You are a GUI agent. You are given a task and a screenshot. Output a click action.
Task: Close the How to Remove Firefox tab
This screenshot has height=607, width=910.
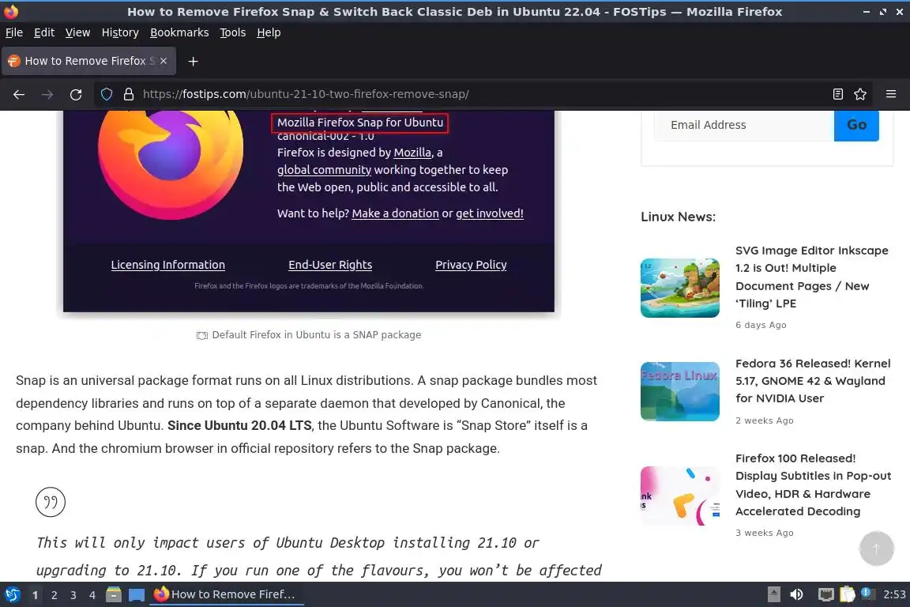click(164, 61)
